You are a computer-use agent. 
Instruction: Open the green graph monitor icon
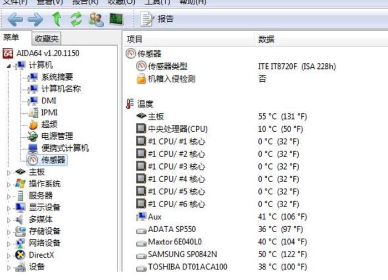point(116,19)
